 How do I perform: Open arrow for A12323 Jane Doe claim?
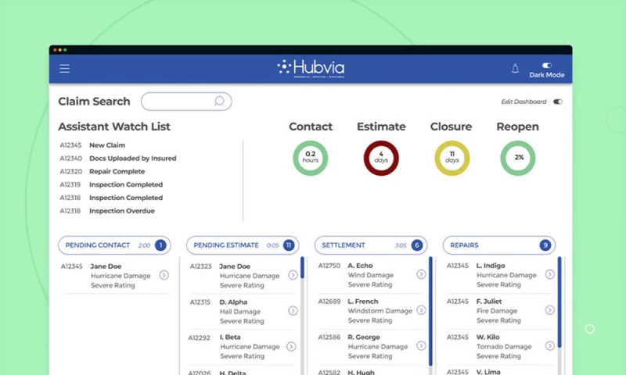tap(293, 275)
